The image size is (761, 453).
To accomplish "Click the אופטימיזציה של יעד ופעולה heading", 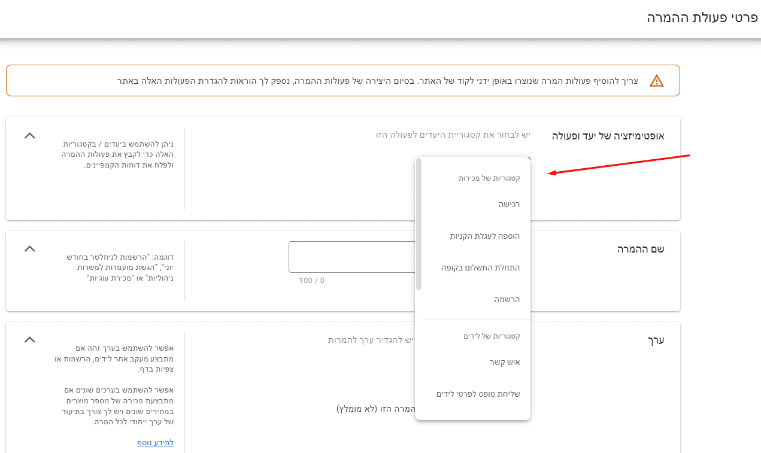I will (608, 136).
